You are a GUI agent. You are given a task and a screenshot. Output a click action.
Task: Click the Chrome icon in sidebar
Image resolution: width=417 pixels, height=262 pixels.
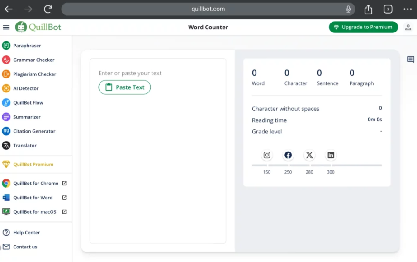click(x=6, y=183)
